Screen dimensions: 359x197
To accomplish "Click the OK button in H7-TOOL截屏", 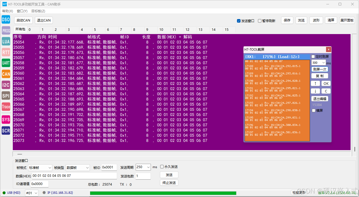I will click(x=326, y=83).
